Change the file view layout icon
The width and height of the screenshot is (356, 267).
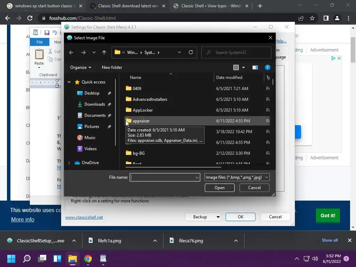coord(236,67)
